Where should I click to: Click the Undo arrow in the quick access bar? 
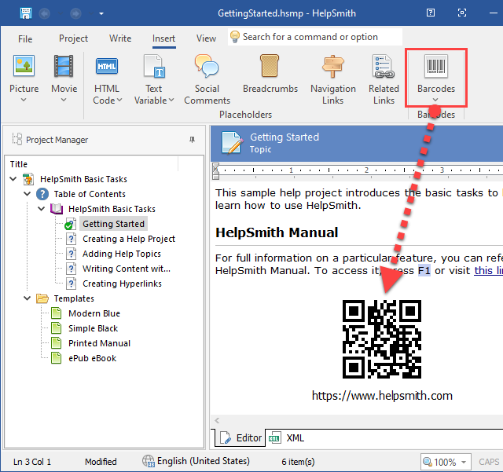click(45, 13)
